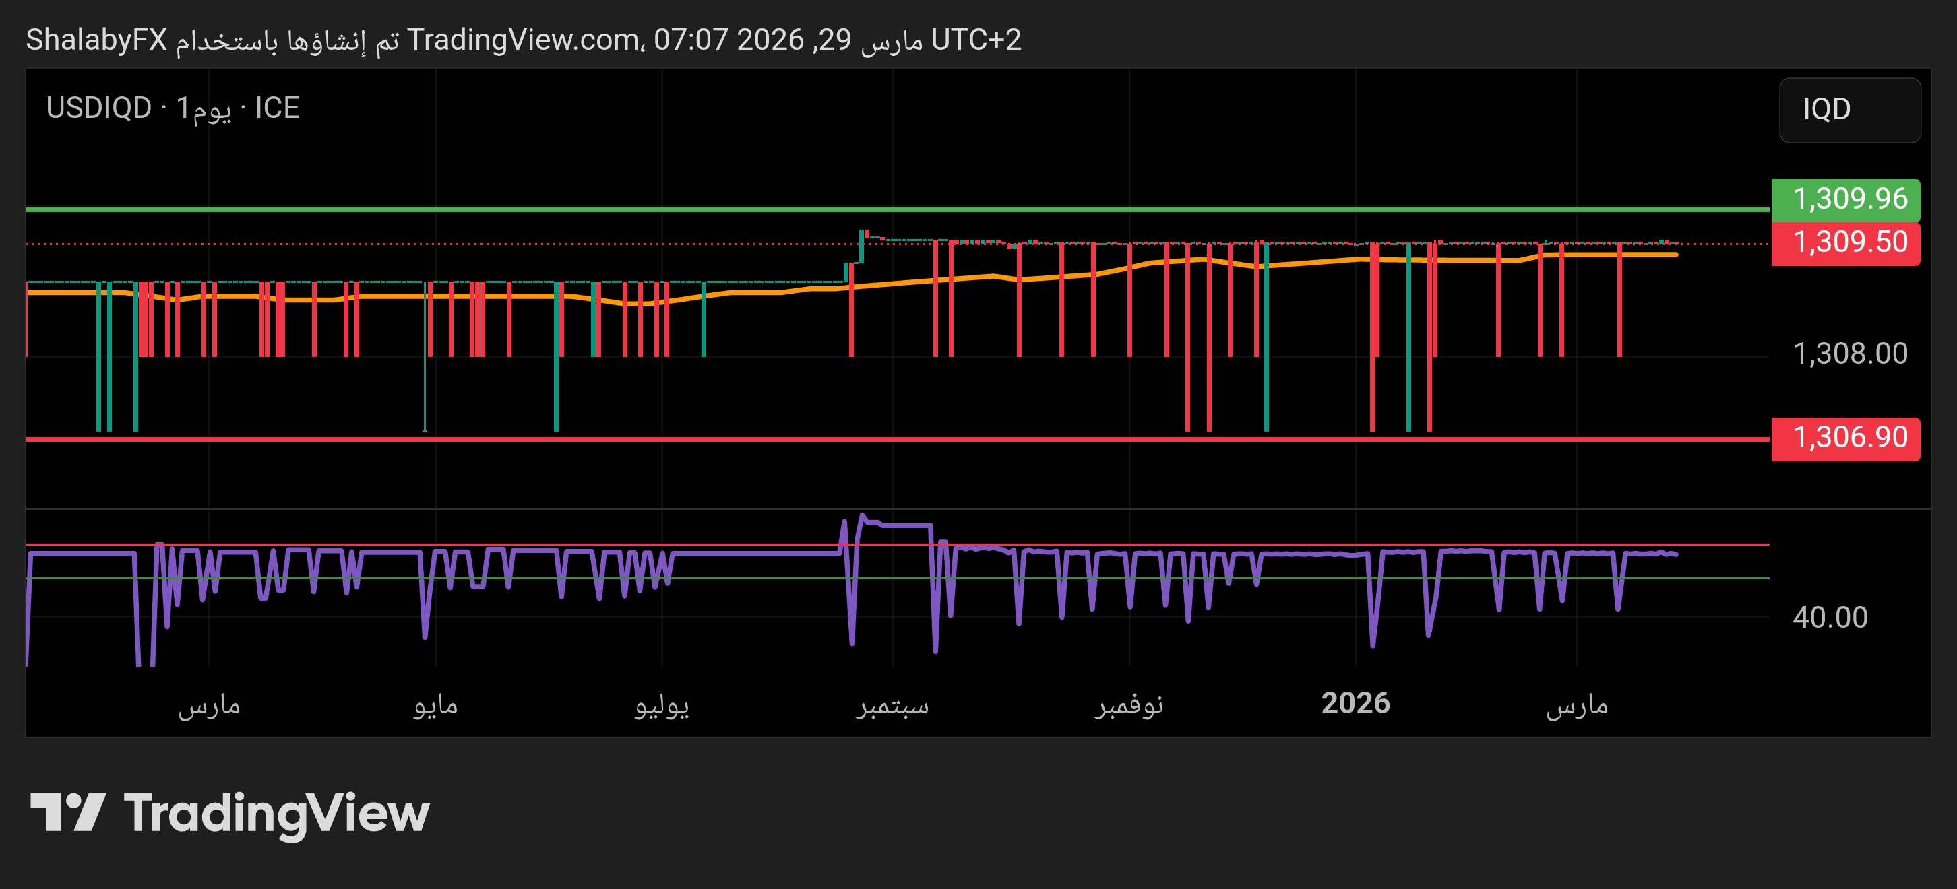The height and width of the screenshot is (889, 1957).
Task: Click the USDIQD symbol title
Action: pos(99,108)
